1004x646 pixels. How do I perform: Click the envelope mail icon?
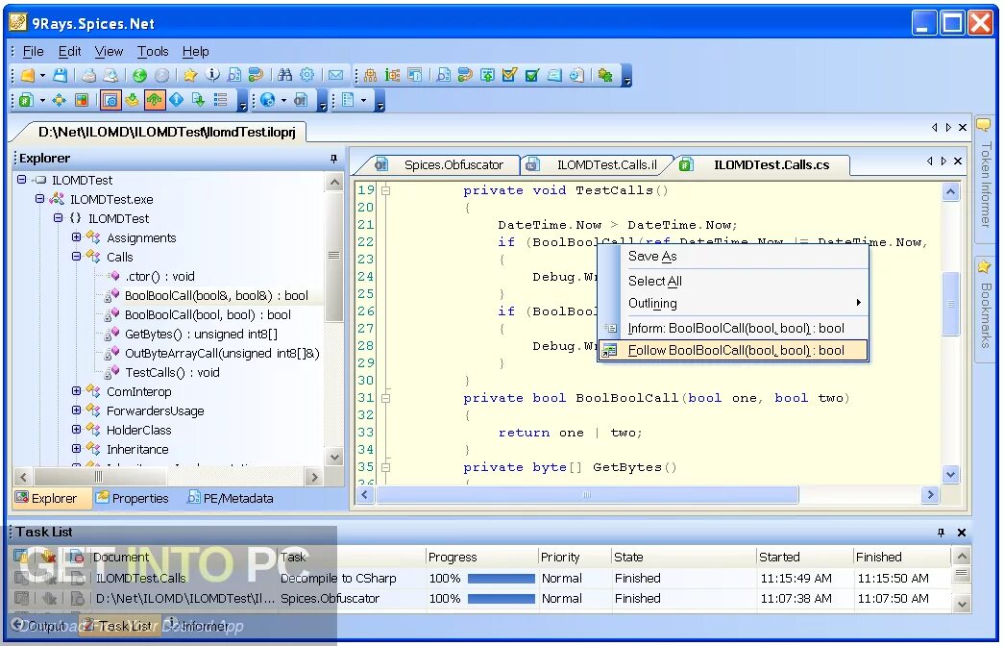335,76
